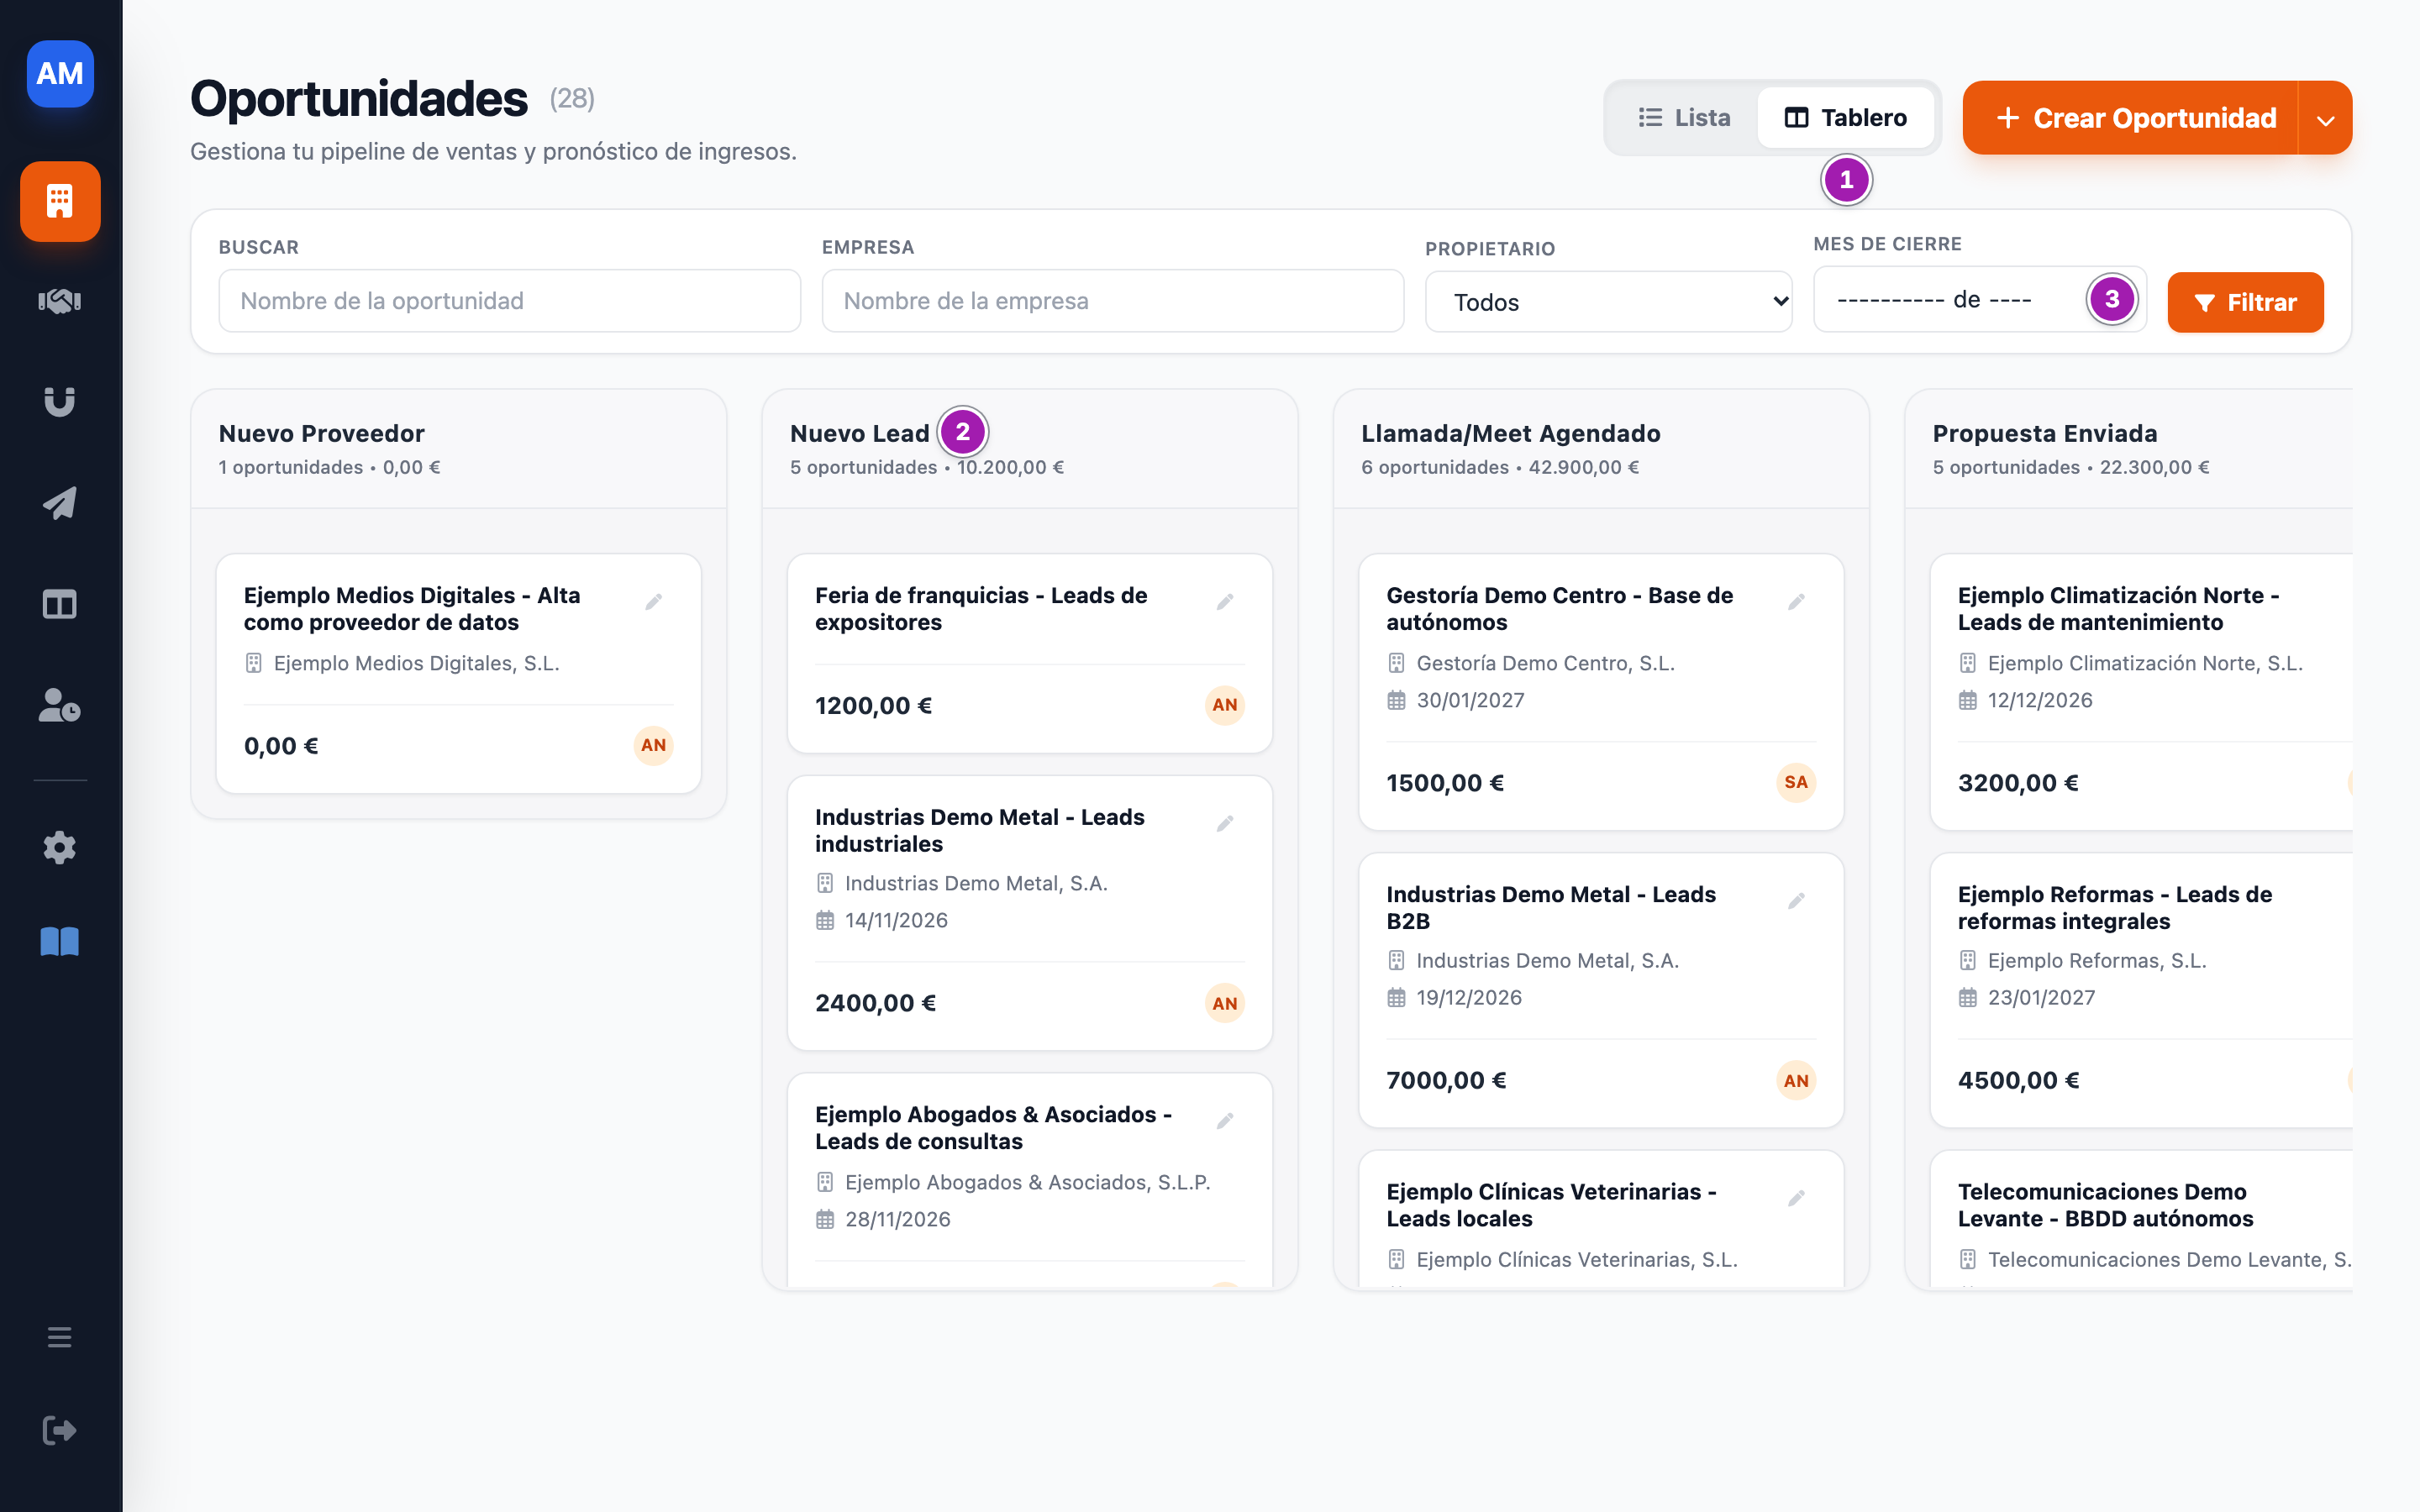Viewport: 2420px width, 1512px height.
Task: Click Llamada/Meet Agendado column header
Action: pos(1510,433)
